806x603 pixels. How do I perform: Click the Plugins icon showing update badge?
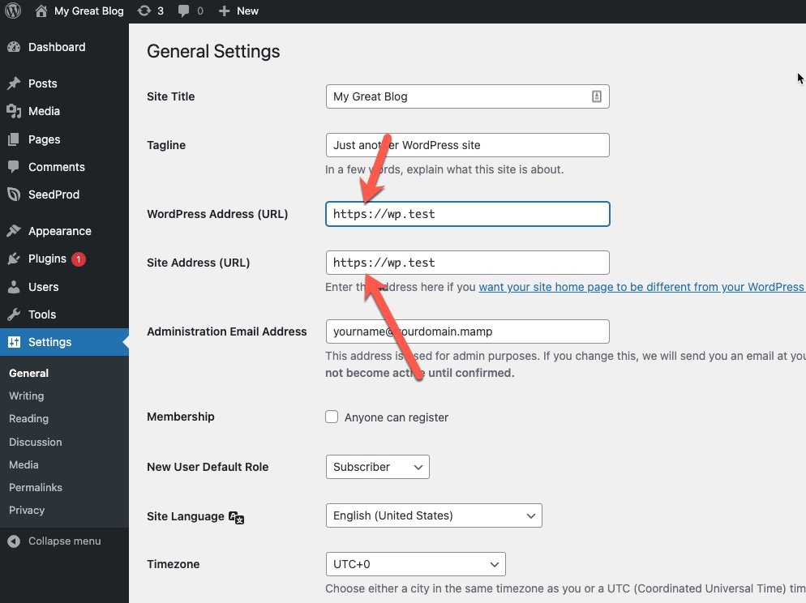tap(15, 259)
